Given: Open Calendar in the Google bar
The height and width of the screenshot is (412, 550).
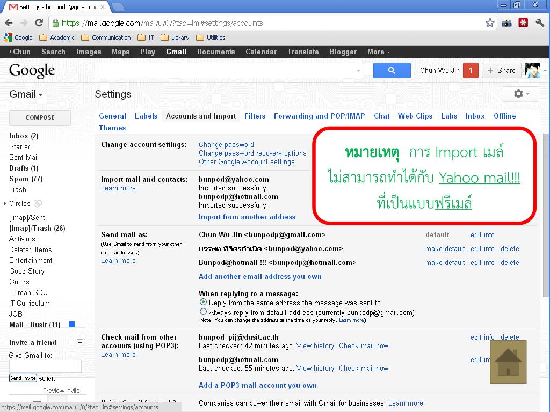Looking at the screenshot, I should click(x=261, y=52).
